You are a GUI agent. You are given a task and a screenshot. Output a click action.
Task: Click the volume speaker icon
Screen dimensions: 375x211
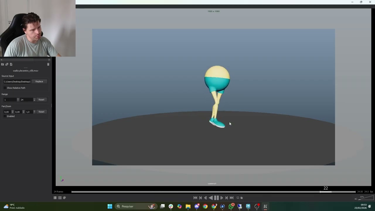pyautogui.click(x=356, y=199)
